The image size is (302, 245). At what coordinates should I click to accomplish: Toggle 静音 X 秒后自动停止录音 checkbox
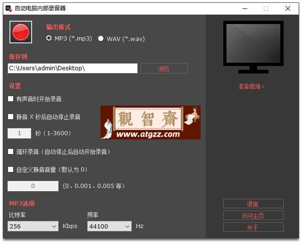(x=10, y=116)
